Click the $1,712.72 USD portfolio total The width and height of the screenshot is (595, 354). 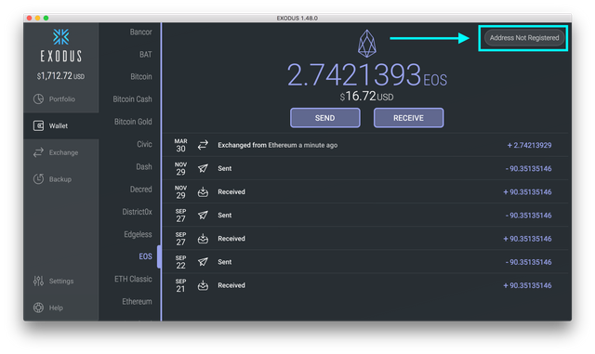pos(60,76)
